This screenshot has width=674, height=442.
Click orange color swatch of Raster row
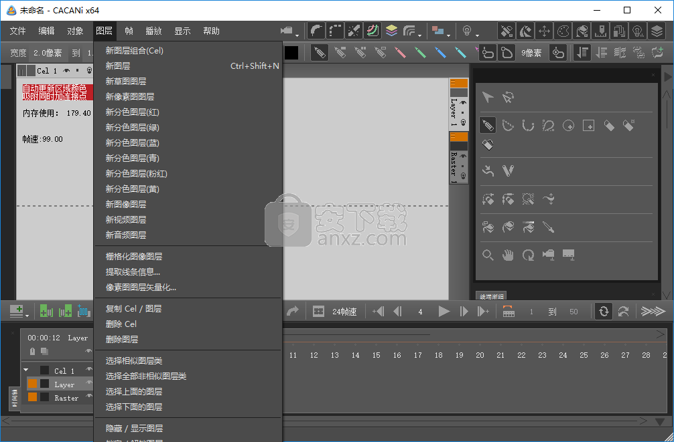click(32, 397)
